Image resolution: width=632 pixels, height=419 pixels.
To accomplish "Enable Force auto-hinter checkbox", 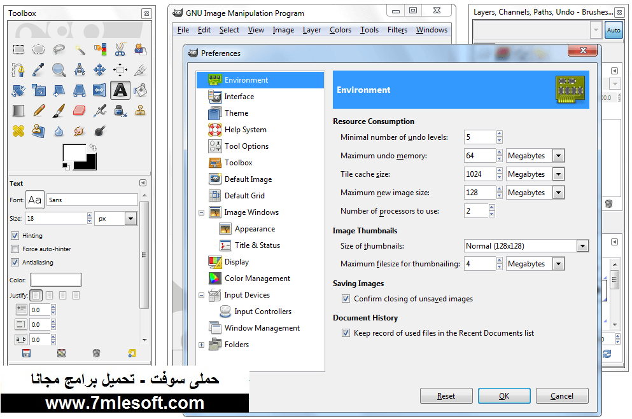I will (15, 249).
